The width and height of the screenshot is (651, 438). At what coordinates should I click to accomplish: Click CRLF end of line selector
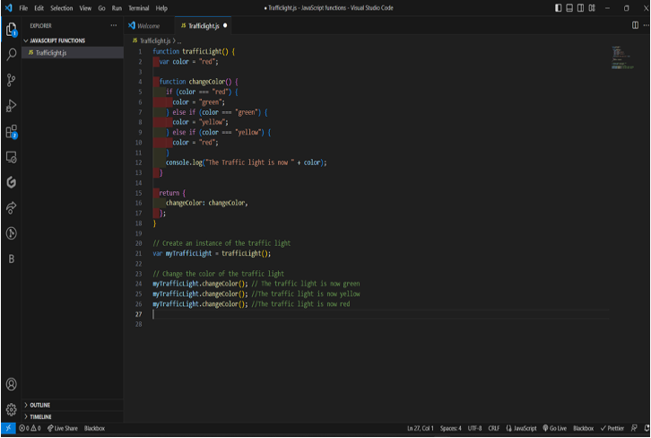tap(494, 428)
